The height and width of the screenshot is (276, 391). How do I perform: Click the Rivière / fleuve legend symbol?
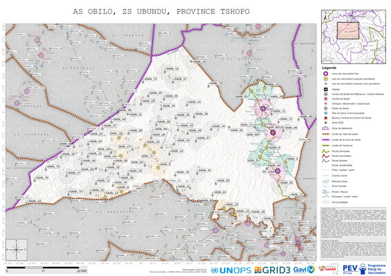[x=326, y=192]
